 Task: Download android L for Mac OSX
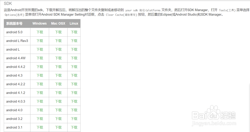click(58, 49)
